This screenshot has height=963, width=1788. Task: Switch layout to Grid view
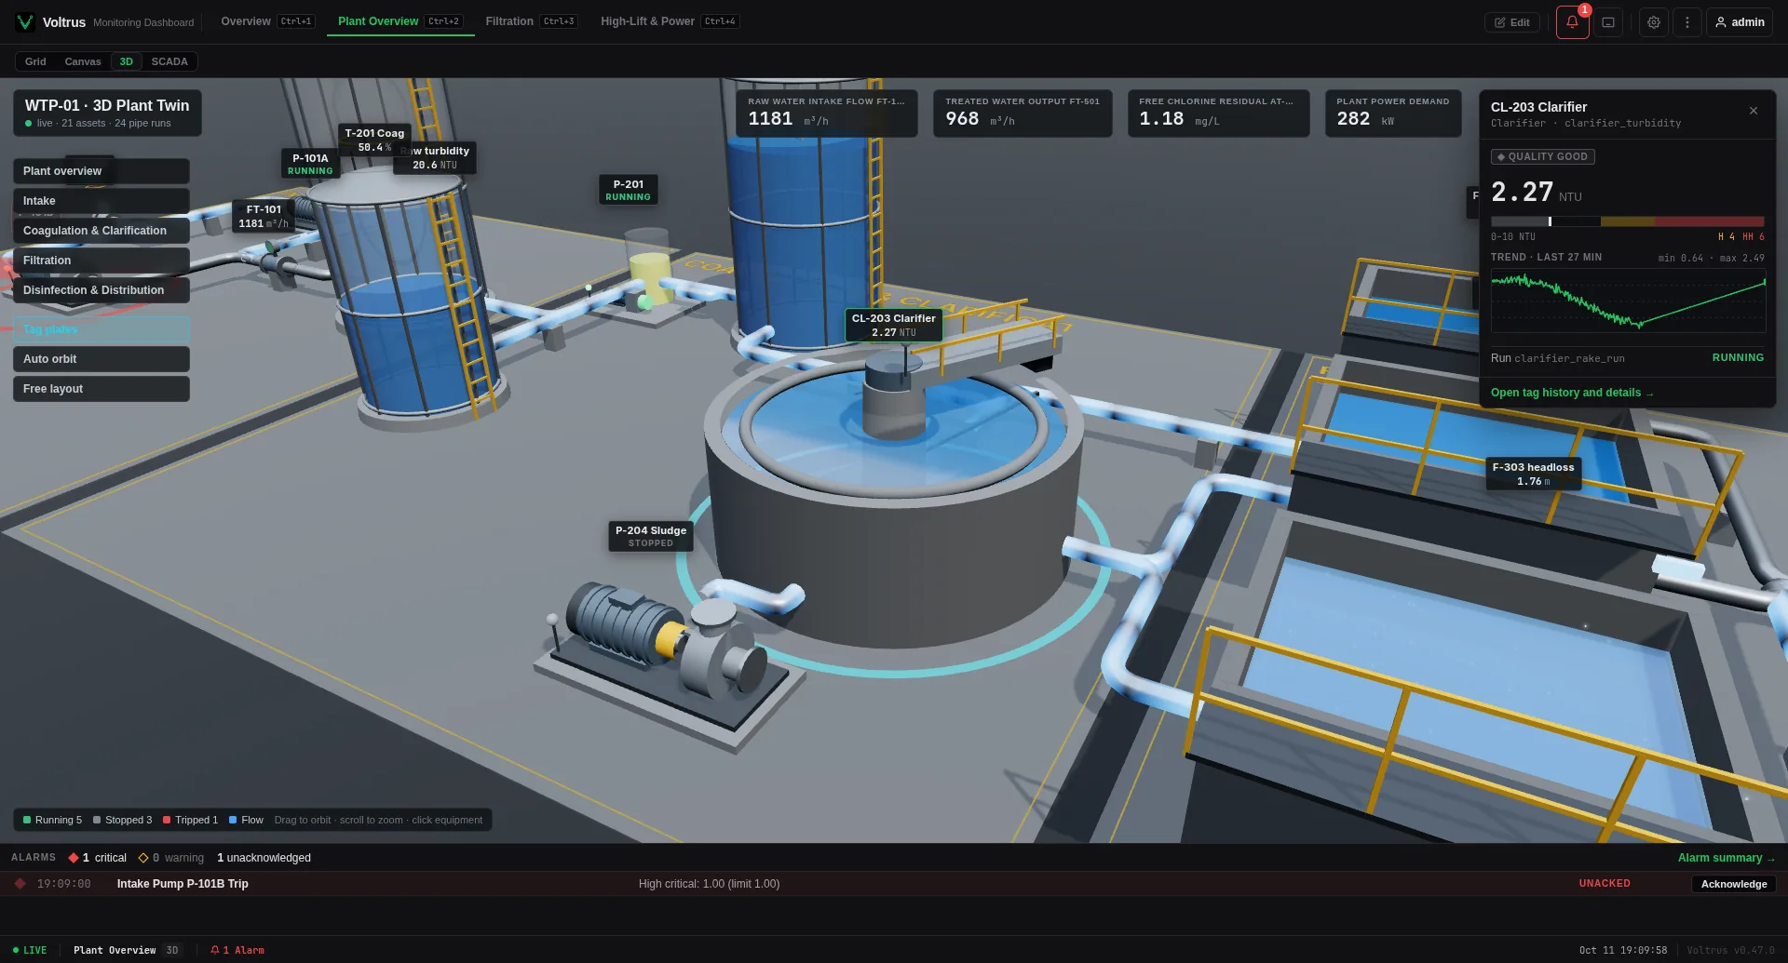[x=35, y=61]
